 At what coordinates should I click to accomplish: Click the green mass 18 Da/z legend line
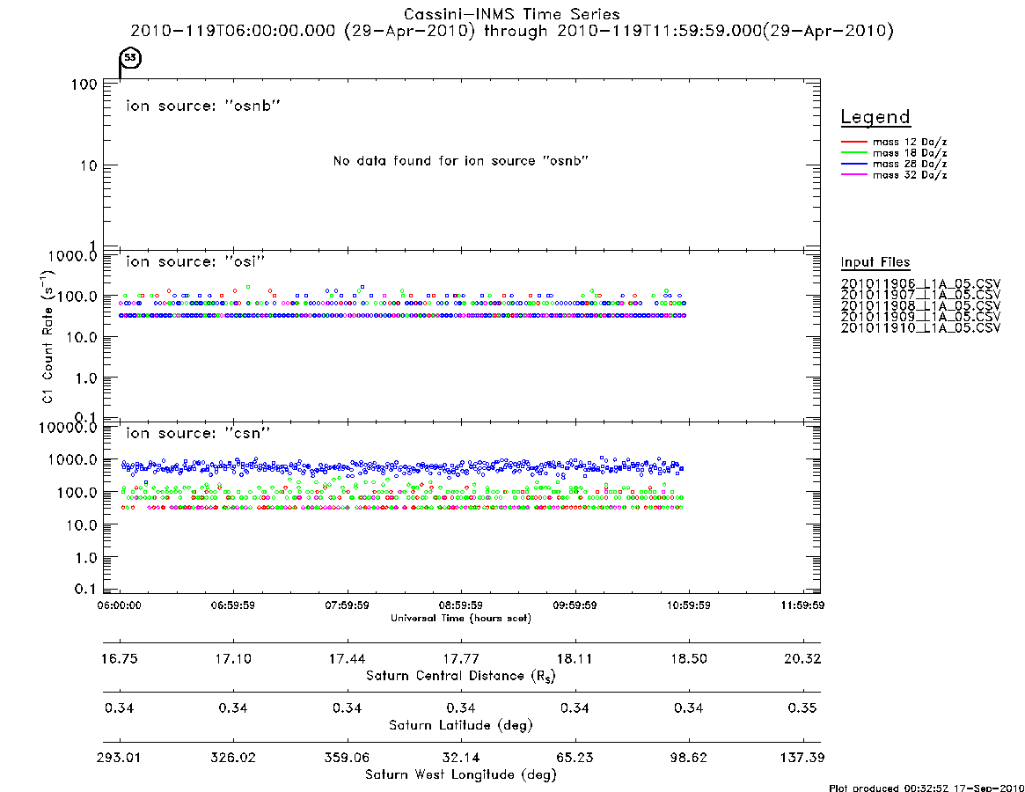click(853, 152)
